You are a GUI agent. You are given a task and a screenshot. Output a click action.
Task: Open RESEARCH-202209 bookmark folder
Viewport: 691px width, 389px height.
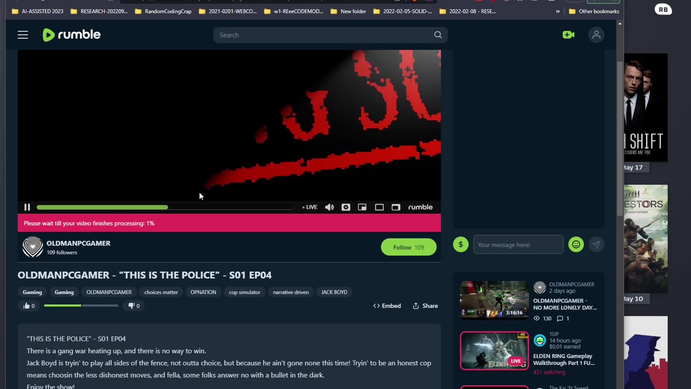click(x=99, y=11)
